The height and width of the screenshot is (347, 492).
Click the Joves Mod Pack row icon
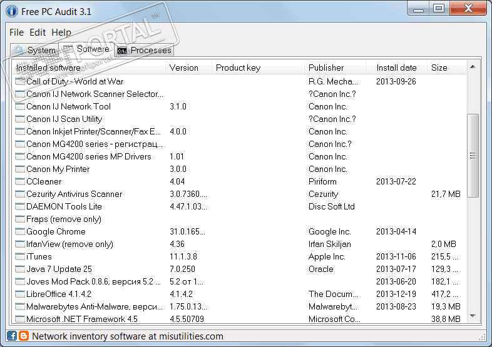(x=20, y=281)
